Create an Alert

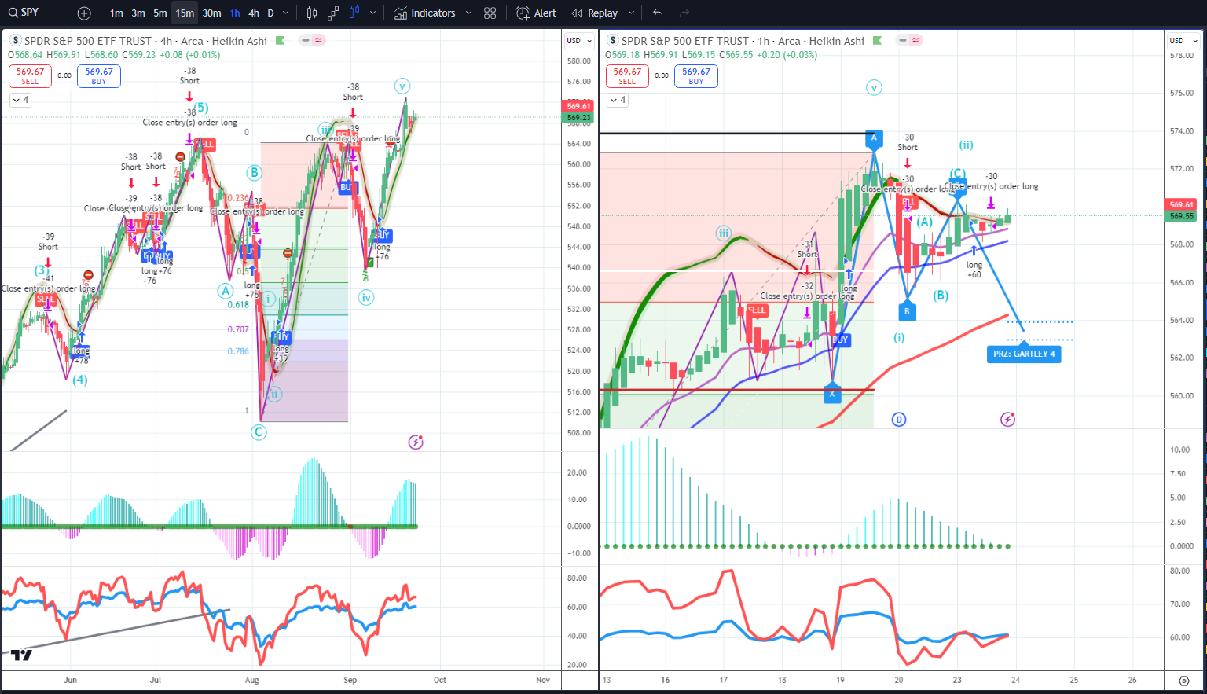(x=536, y=13)
